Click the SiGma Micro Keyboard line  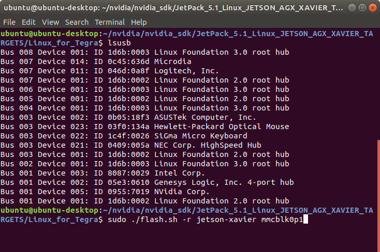(124, 136)
